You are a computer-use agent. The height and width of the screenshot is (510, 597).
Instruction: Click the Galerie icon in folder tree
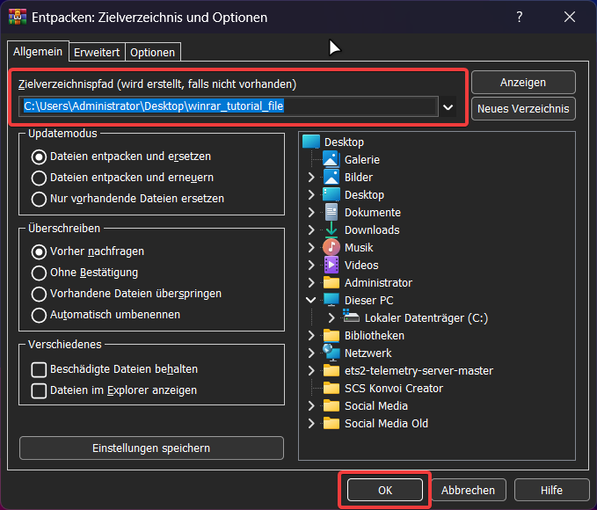331,159
